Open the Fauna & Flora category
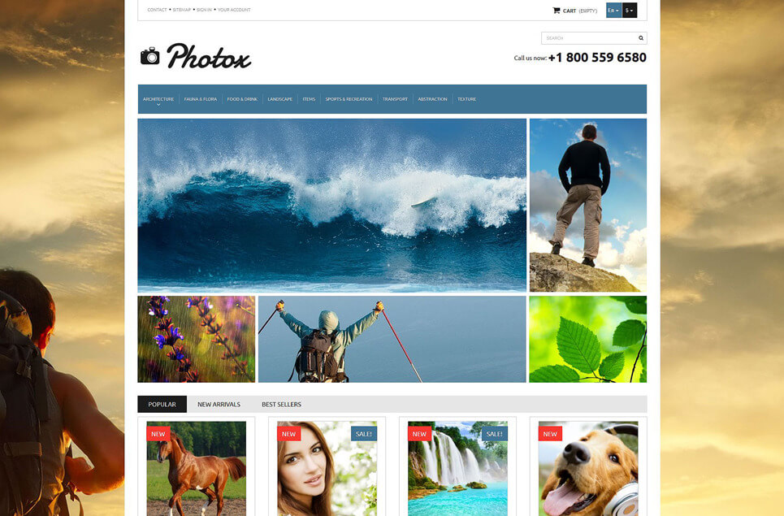 click(x=201, y=99)
